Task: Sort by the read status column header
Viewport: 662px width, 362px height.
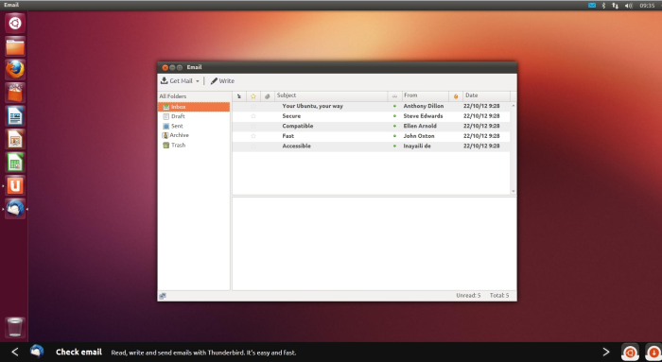Action: [x=394, y=96]
